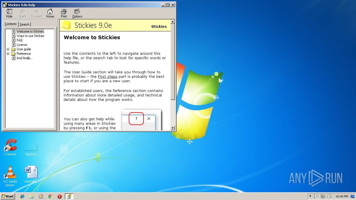Viewport: 356px width, 200px height.
Task: Open the FAQ topic
Action: [19, 40]
